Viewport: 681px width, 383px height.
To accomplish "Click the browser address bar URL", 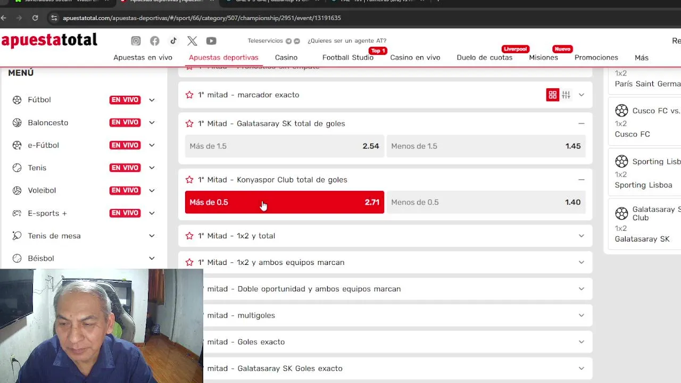I will [202, 18].
